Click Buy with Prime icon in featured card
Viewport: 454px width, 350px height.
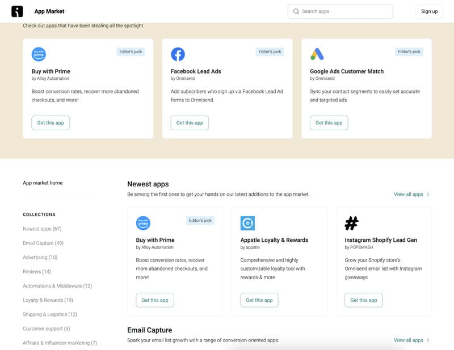tap(39, 54)
